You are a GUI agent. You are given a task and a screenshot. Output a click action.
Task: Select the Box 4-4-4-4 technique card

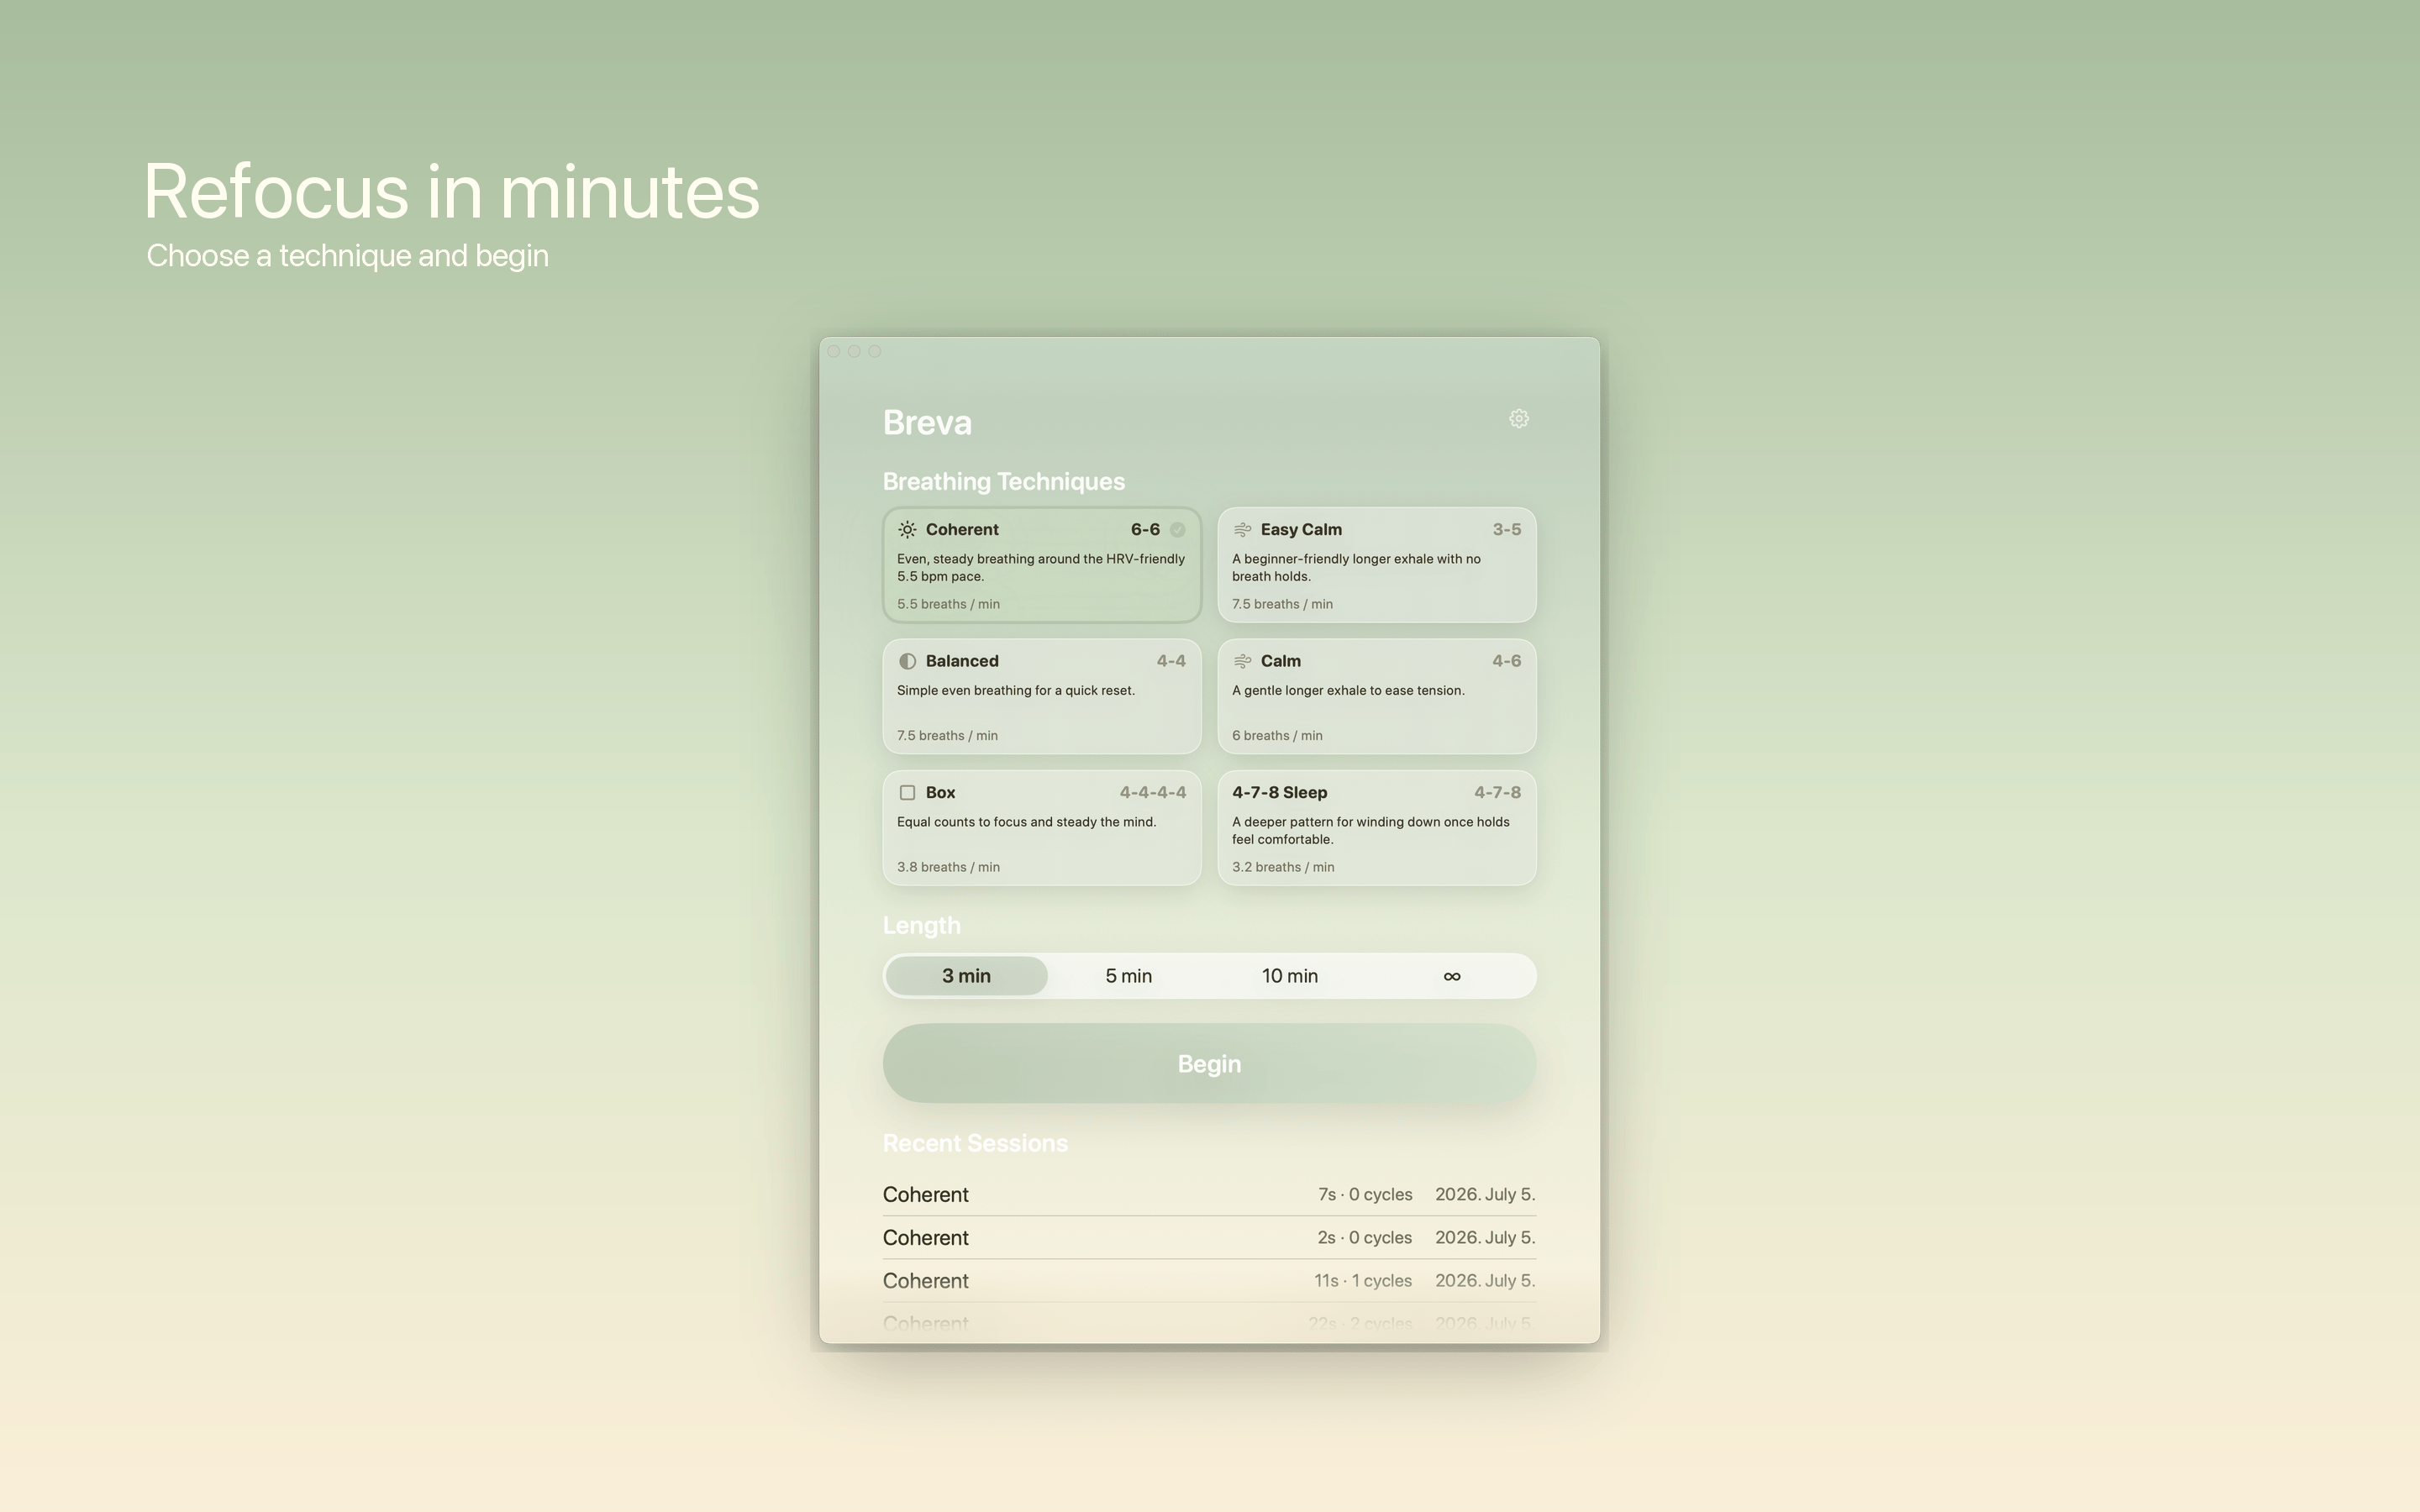(1041, 828)
